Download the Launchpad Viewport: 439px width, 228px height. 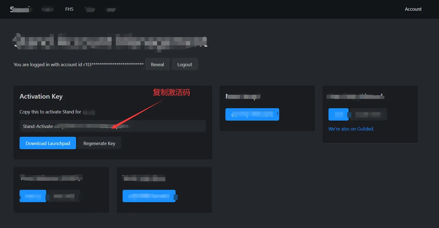48,143
